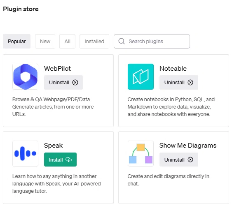
Task: Install the Speak plugin
Action: pyautogui.click(x=60, y=160)
